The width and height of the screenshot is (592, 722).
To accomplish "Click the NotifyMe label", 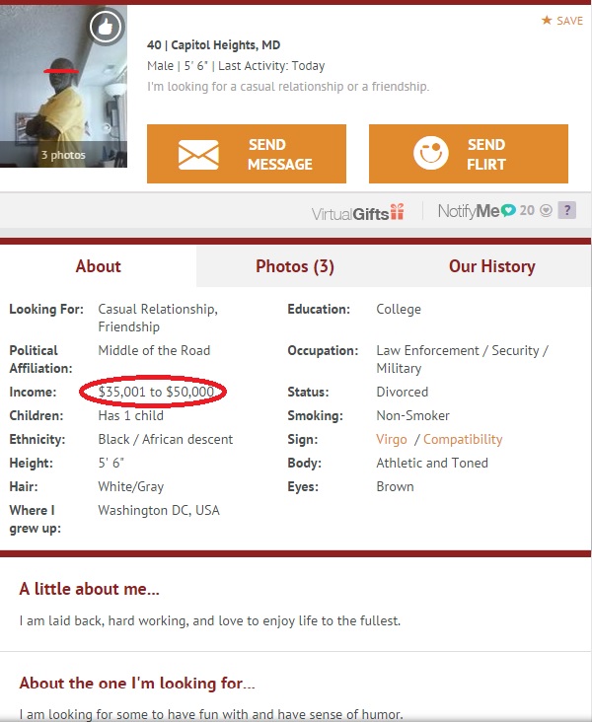I will point(469,210).
